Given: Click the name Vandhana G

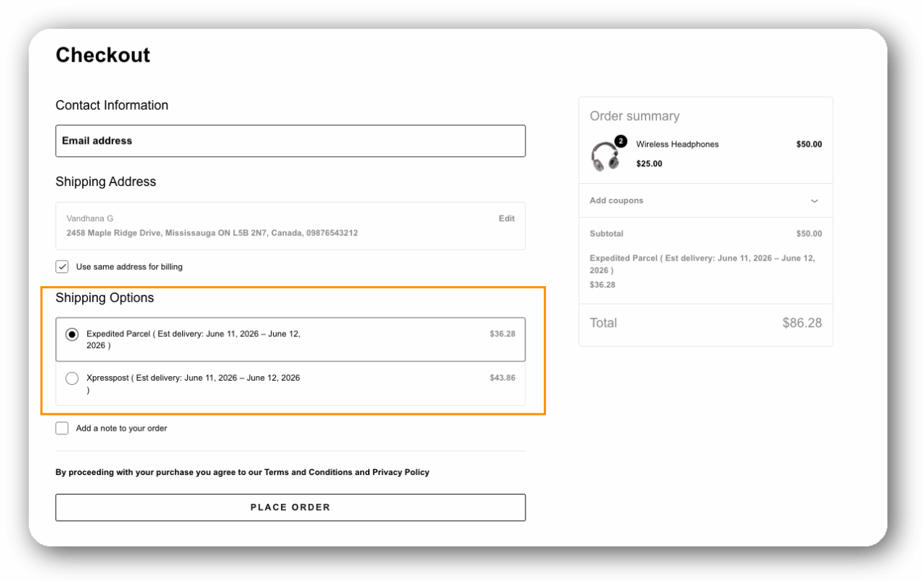Looking at the screenshot, I should click(90, 219).
